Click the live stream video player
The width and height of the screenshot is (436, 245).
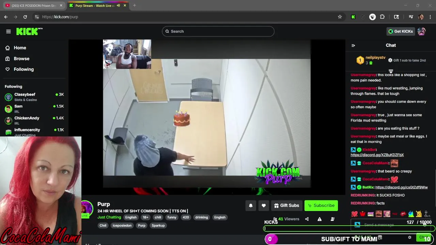tap(207, 117)
